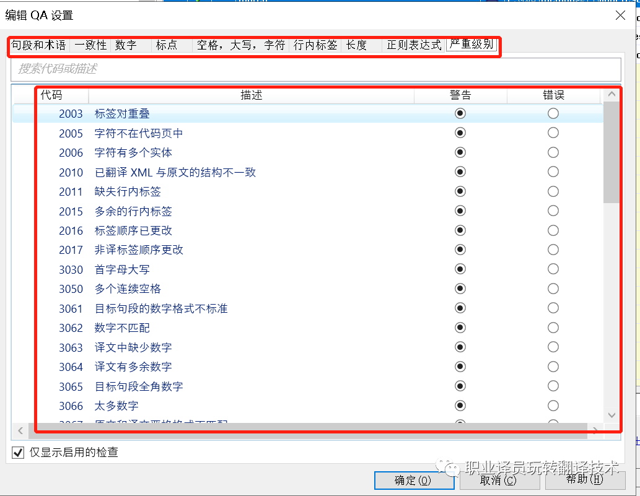640x496 pixels.
Task: Set code 2003 标签对重叠 to 错误
Action: point(553,113)
